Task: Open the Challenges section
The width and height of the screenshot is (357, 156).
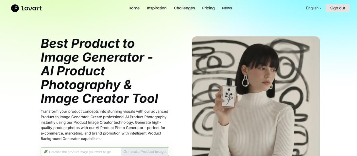Action: click(184, 8)
